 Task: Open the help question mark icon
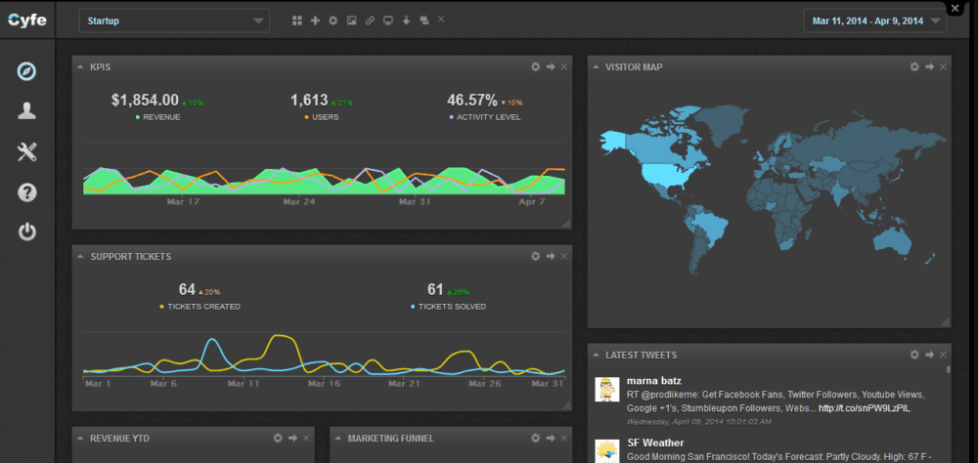coord(27,191)
